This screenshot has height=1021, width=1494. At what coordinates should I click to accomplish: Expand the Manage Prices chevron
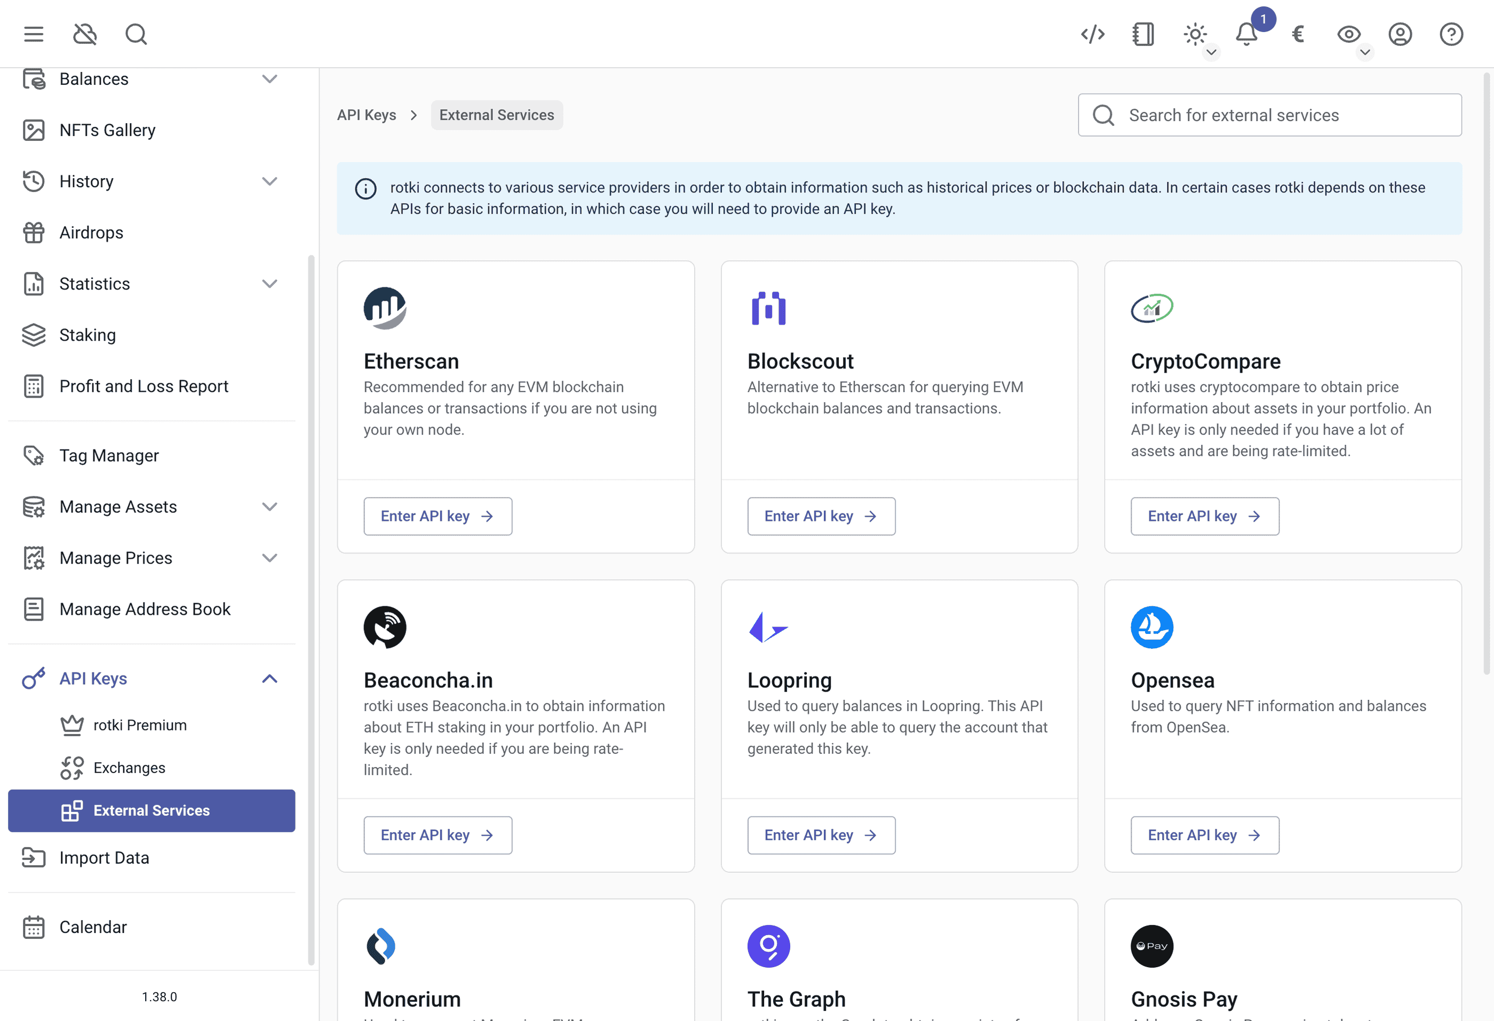(270, 558)
